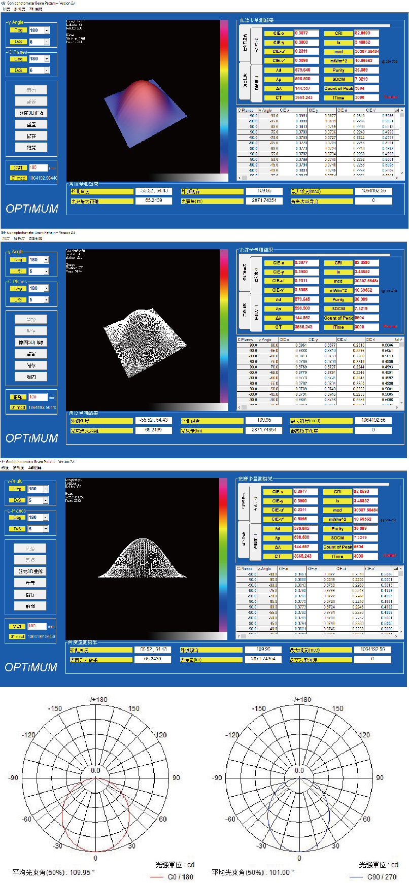This screenshot has height=883, width=409.
Task: Open the third menu in middle window's menu bar
Action: click(x=36, y=238)
